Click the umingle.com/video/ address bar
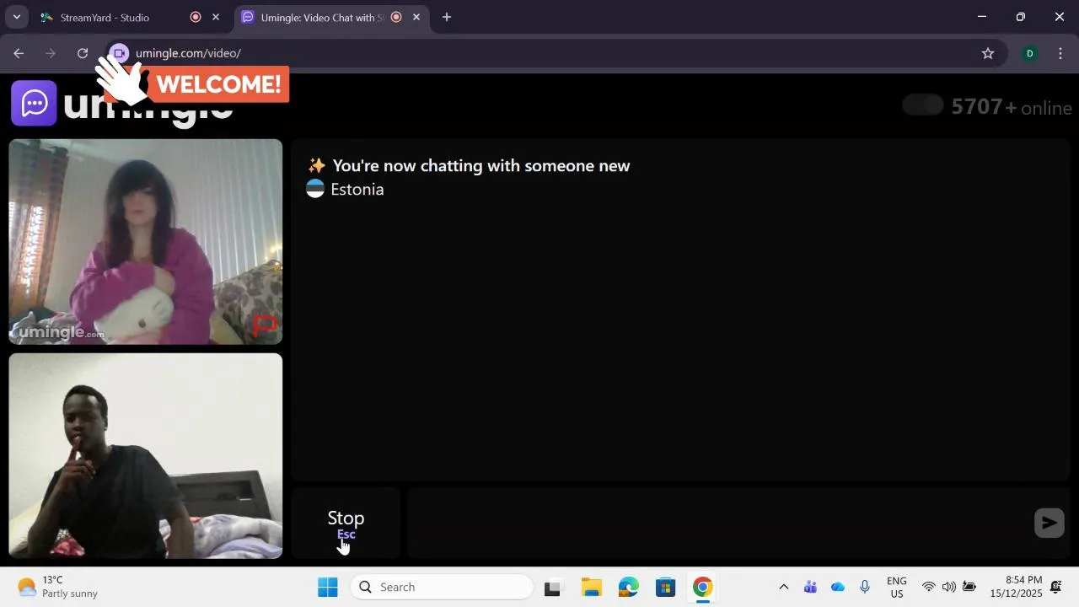This screenshot has width=1079, height=607. pos(556,53)
